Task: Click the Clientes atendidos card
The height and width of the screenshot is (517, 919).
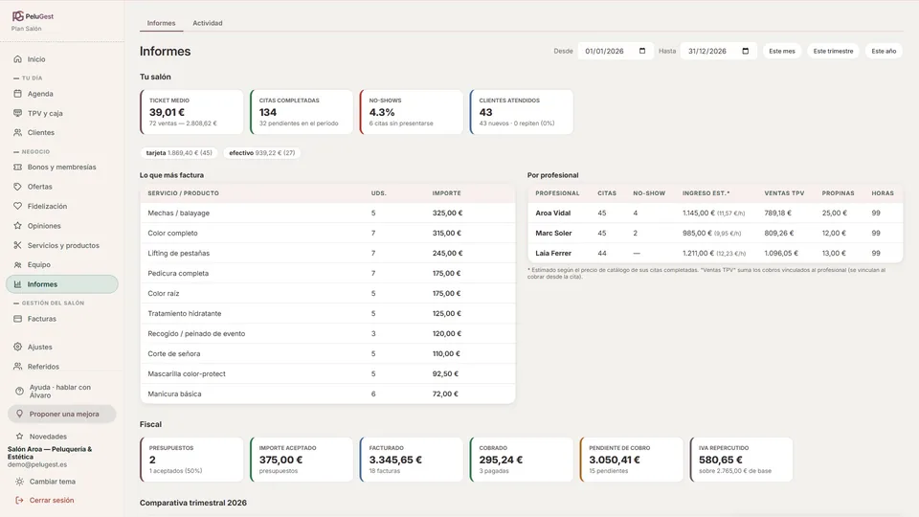Action: tap(522, 112)
